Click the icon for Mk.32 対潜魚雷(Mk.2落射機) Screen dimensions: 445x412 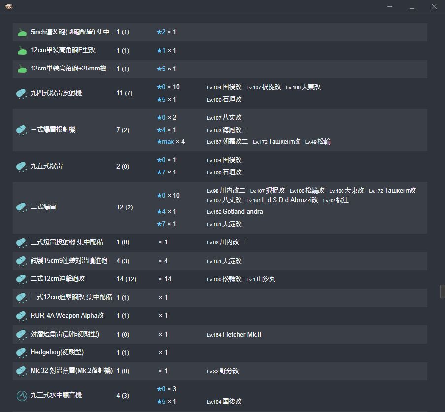click(x=22, y=371)
